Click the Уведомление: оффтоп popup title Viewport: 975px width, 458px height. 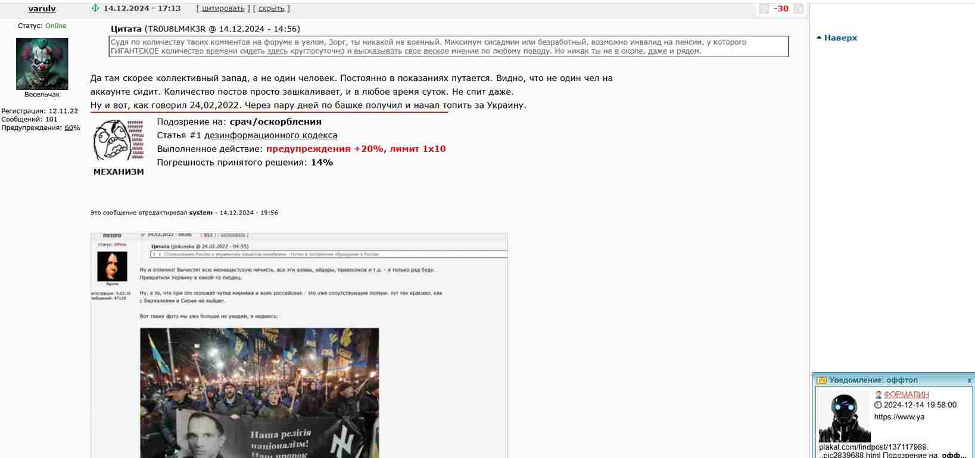[874, 380]
